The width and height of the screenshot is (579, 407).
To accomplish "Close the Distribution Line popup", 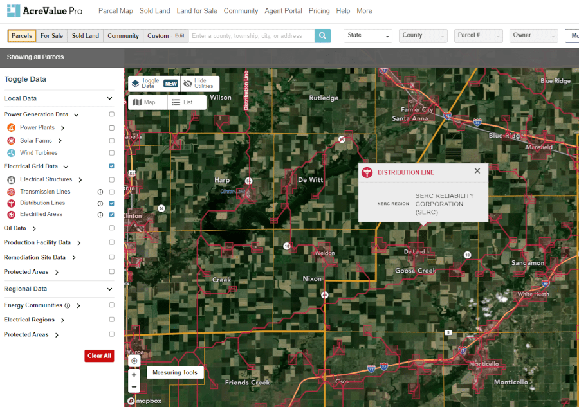I will 477,171.
